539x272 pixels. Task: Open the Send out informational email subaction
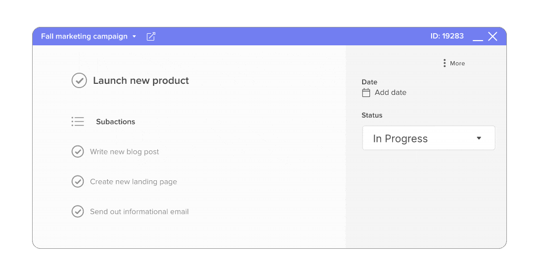139,211
